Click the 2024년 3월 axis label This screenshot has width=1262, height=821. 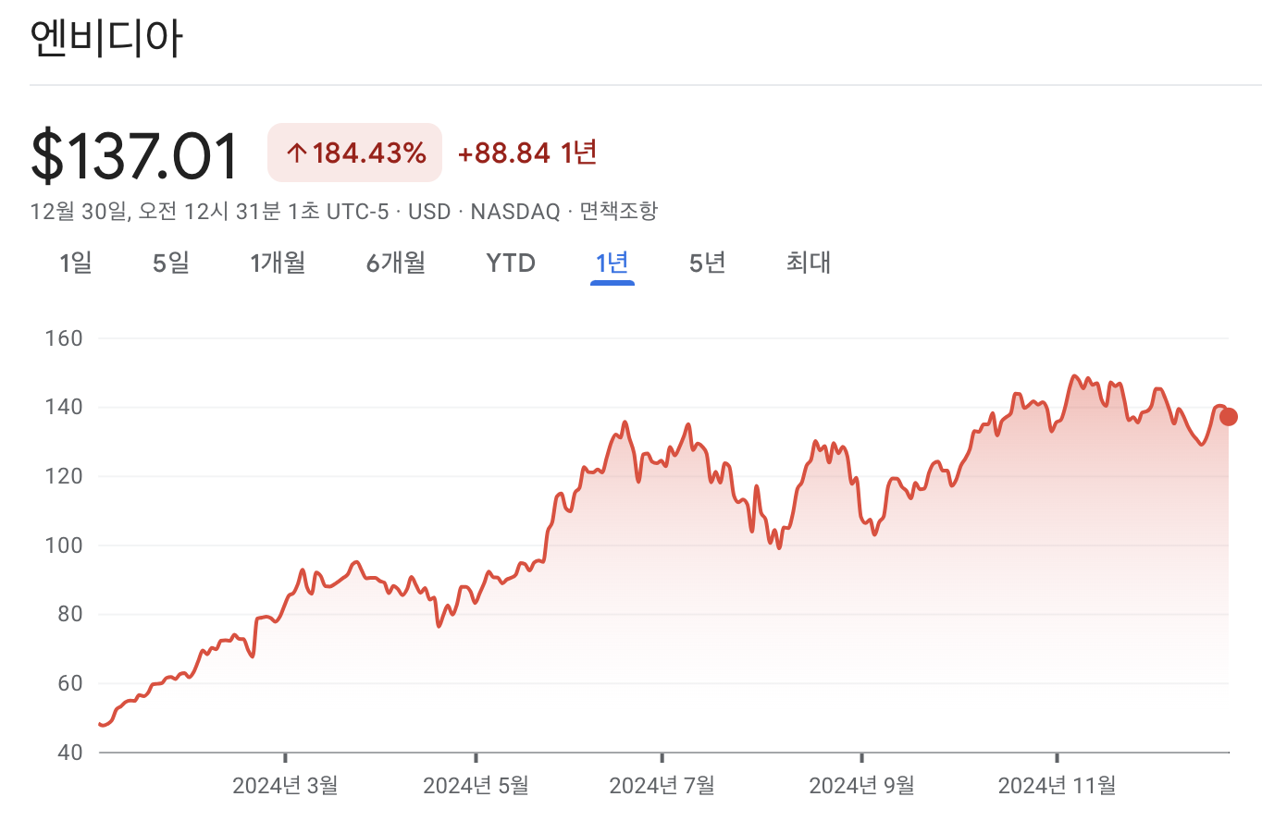click(284, 785)
